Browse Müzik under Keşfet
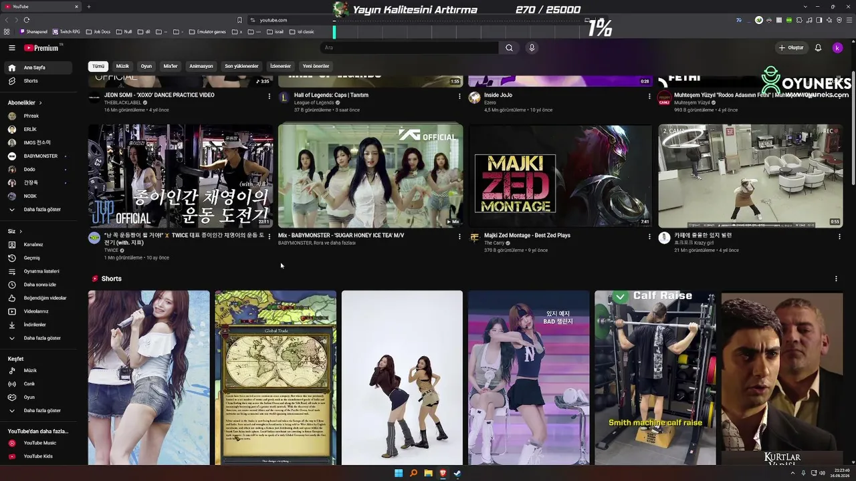This screenshot has width=856, height=481. (x=39, y=370)
